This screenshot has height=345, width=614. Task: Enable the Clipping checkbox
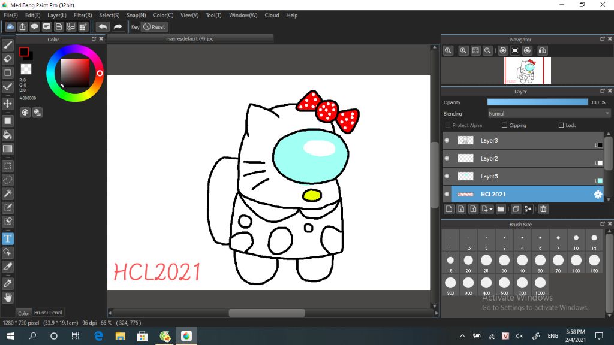pos(504,125)
